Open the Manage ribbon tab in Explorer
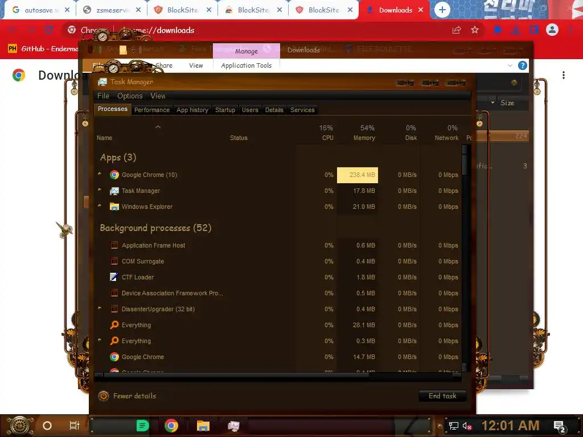This screenshot has width=583, height=437. point(246,51)
